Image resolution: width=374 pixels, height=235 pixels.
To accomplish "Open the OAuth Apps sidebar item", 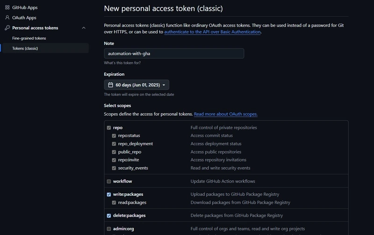I will [x=24, y=18].
